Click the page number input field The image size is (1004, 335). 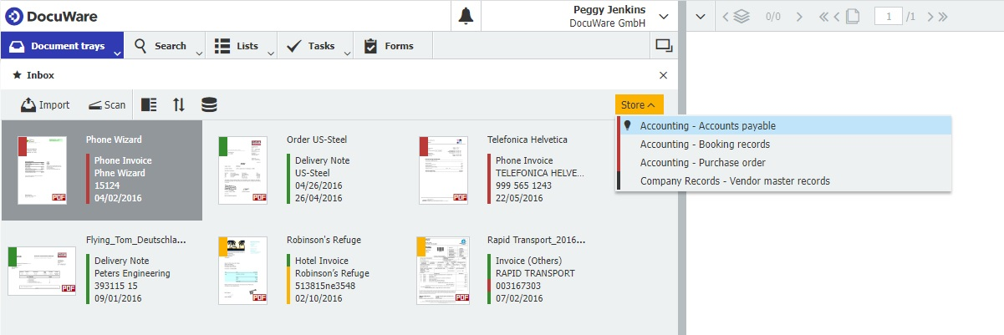tap(888, 16)
